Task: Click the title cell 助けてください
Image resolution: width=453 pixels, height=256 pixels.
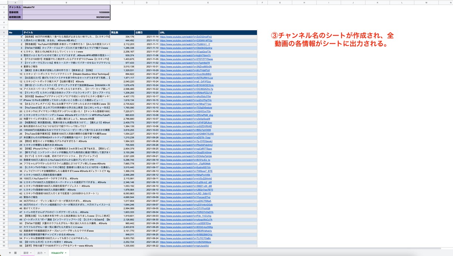Action: pos(66,208)
